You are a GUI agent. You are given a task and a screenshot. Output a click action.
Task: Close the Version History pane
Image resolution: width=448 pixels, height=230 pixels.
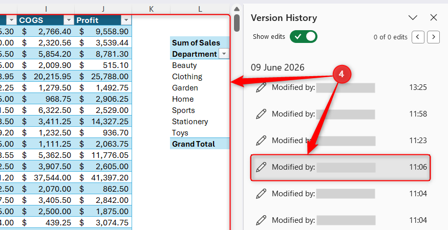[x=434, y=18]
